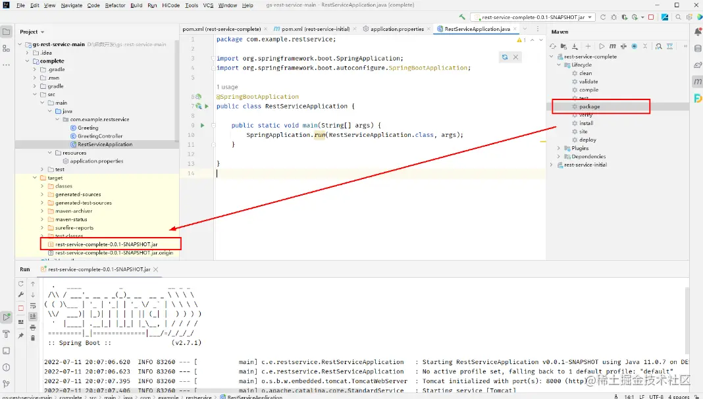This screenshot has height=399, width=703.
Task: Clear console with trash icon
Action: click(33, 338)
